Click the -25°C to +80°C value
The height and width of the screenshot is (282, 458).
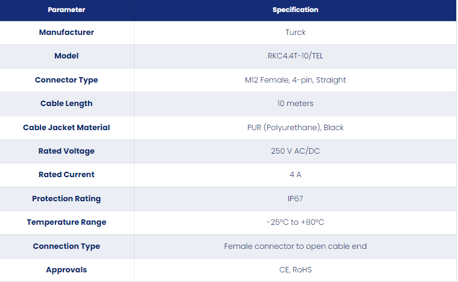[295, 222]
